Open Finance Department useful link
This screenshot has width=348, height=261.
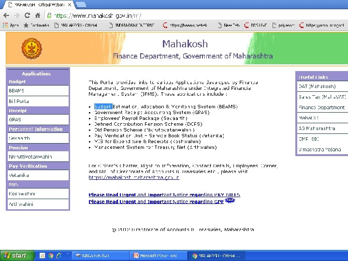(x=322, y=107)
